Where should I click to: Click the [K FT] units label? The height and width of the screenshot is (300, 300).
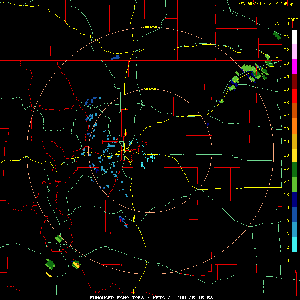[x=282, y=23]
